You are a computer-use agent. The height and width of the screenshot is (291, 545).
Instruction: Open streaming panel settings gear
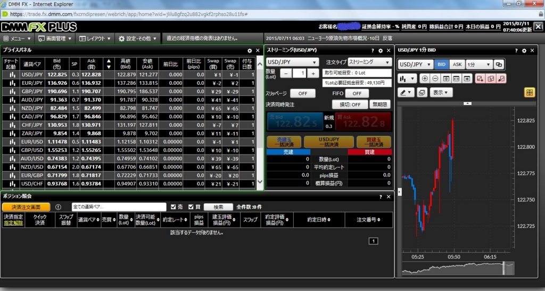(x=381, y=51)
